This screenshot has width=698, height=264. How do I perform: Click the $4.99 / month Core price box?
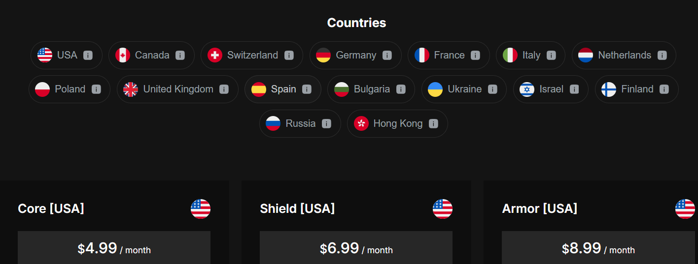point(114,248)
